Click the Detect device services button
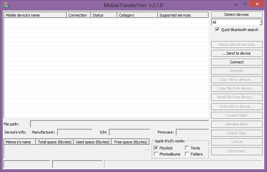Image resolution: width=267 pixels, height=172 pixels. [x=237, y=45]
